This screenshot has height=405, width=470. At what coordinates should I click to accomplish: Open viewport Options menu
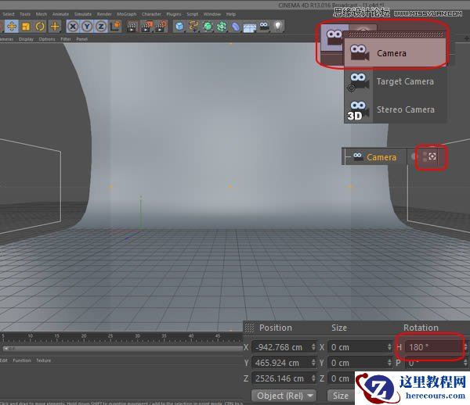[47, 39]
